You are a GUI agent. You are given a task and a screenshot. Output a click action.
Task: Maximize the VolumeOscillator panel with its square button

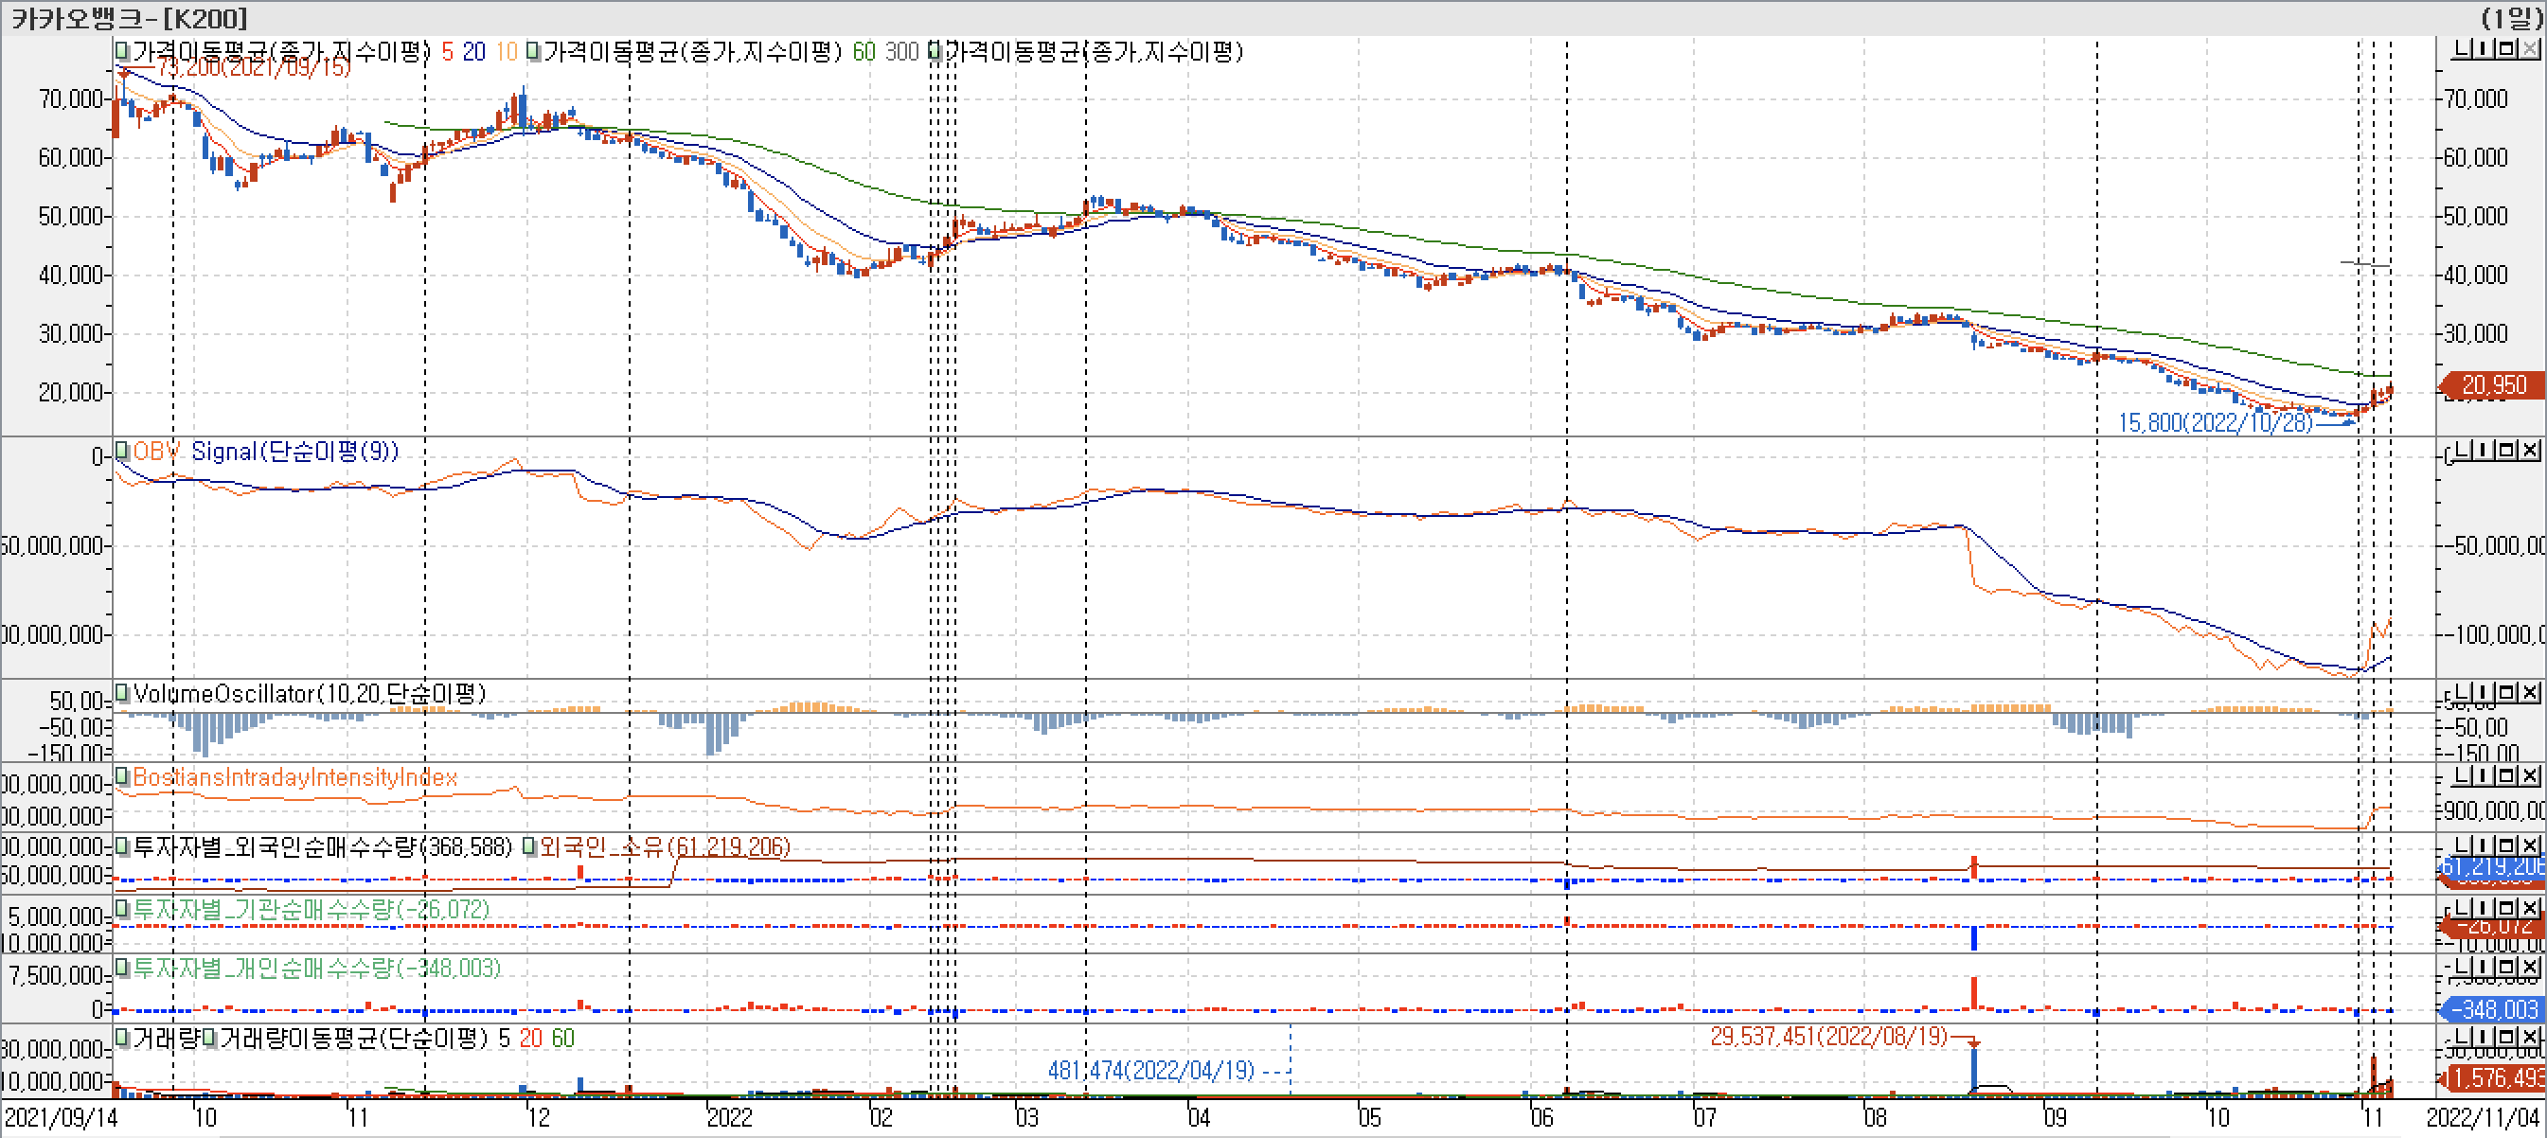[2506, 692]
